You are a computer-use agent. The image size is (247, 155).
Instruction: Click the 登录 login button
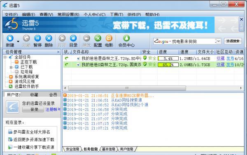pos(33,109)
